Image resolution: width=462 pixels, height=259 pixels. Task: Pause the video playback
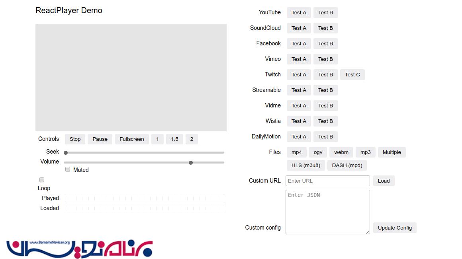100,139
